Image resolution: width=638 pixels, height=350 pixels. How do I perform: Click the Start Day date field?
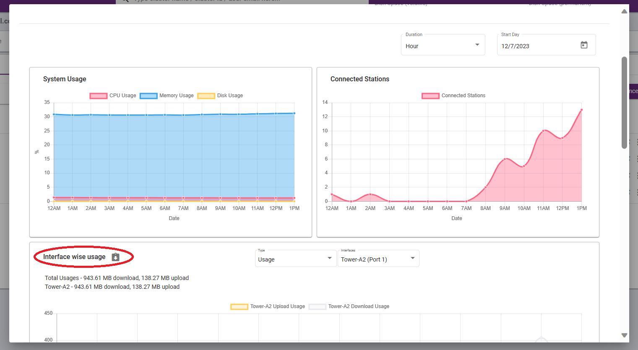tap(537, 46)
